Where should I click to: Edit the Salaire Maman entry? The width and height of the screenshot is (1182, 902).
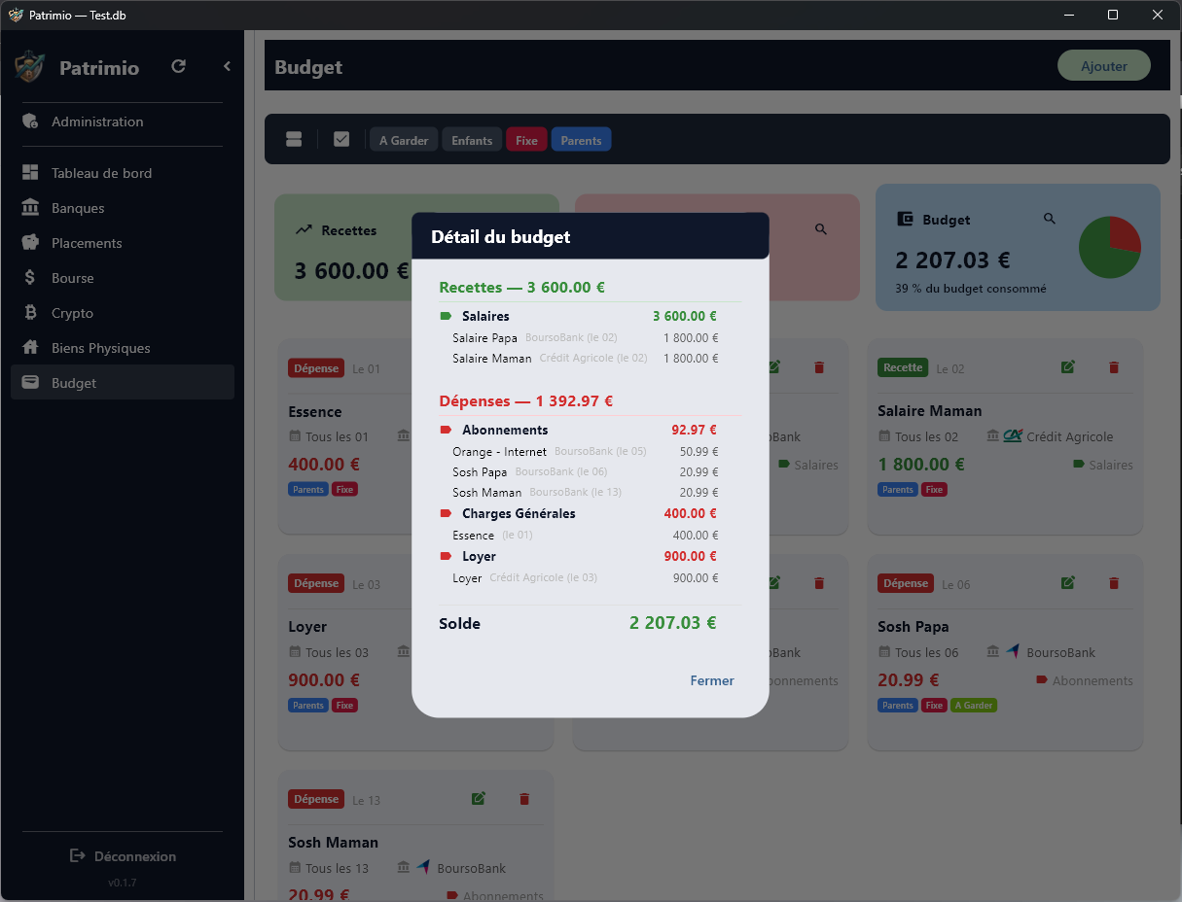click(1068, 366)
